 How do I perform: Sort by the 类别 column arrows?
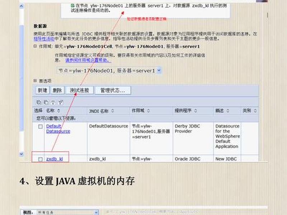point(255,111)
